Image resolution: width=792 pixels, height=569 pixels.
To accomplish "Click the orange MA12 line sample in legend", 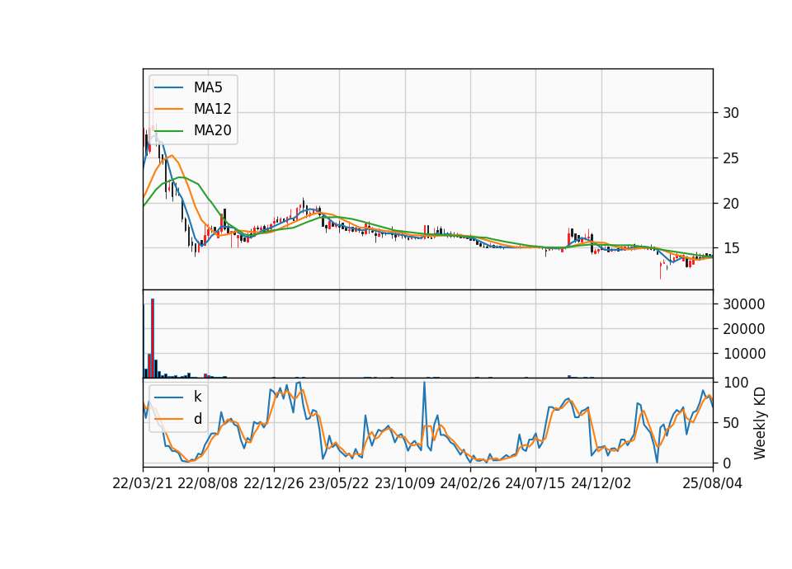I will pyautogui.click(x=168, y=109).
